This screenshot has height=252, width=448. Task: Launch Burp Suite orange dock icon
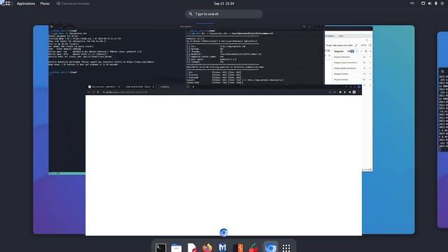click(238, 248)
